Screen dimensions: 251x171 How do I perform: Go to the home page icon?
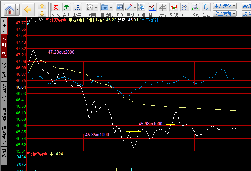click(x=9, y=9)
